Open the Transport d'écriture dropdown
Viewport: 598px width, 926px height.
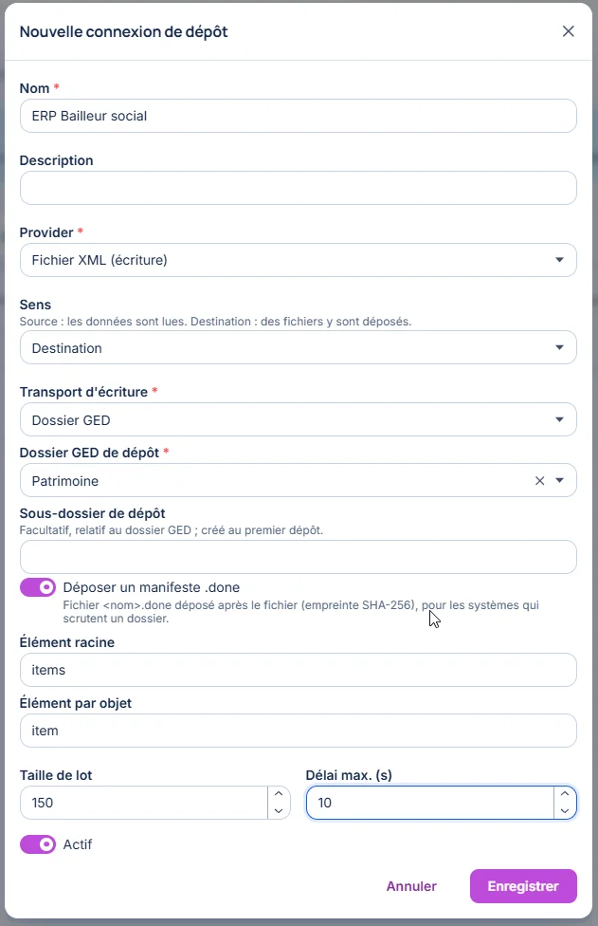pyautogui.click(x=299, y=419)
